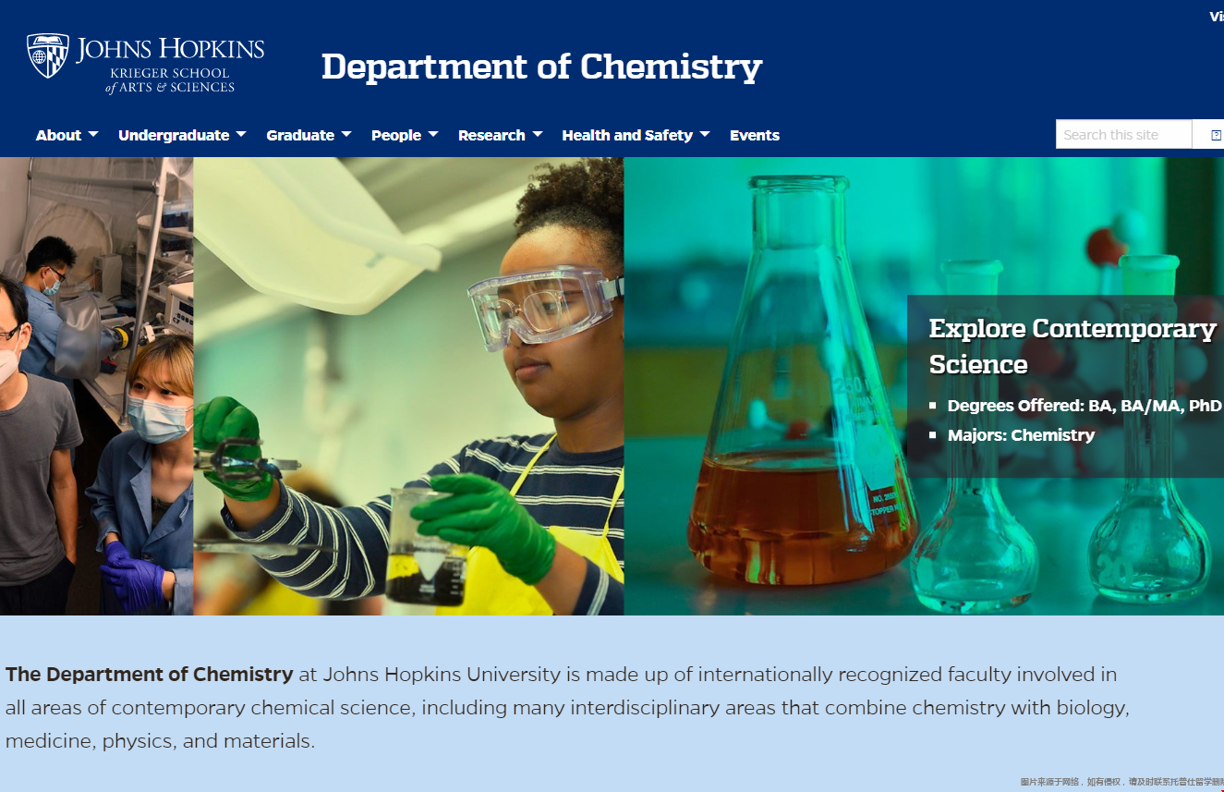This screenshot has height=792, width=1224.
Task: Click the student with goggles photo
Action: pos(408,385)
